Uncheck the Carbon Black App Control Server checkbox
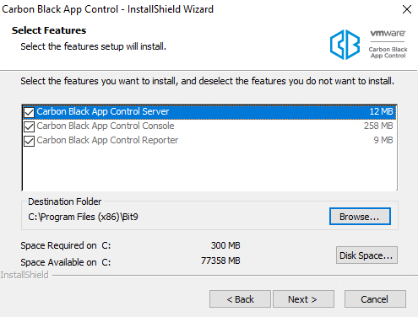418x317 pixels. 29,112
